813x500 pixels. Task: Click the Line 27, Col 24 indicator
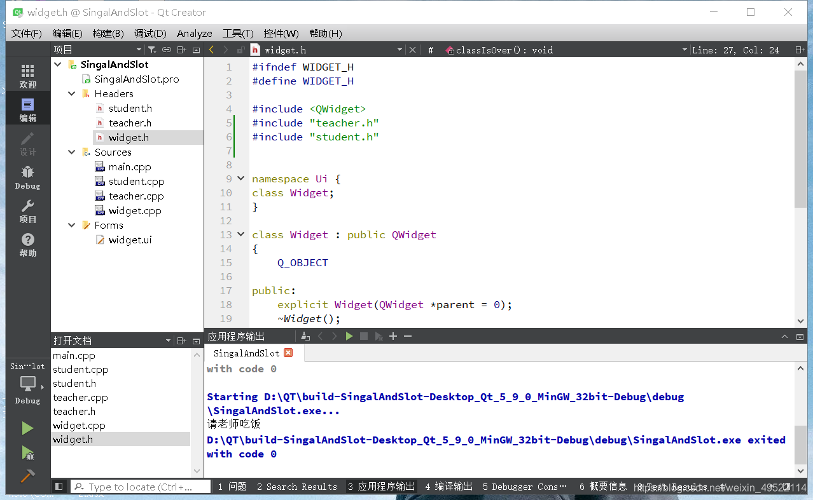pyautogui.click(x=735, y=50)
